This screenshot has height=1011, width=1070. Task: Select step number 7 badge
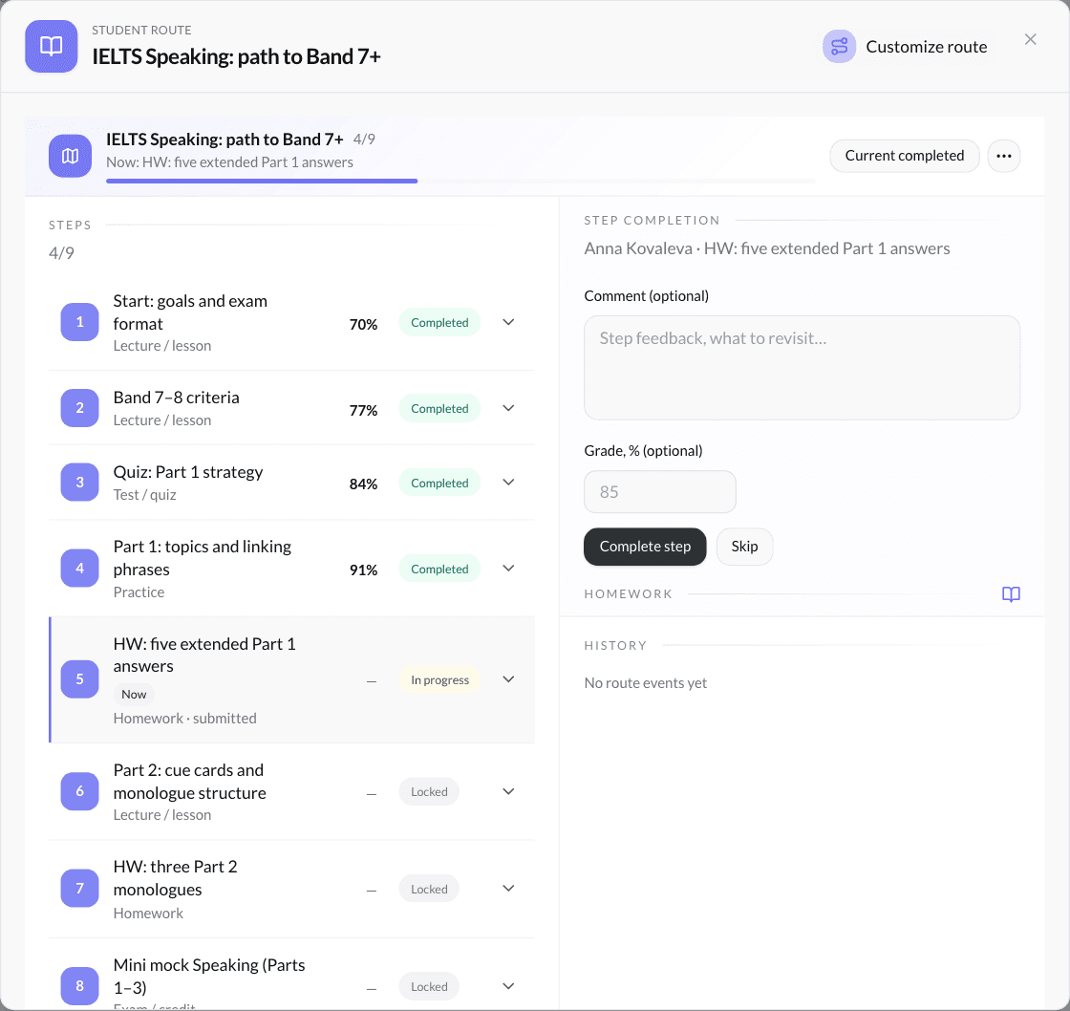80,888
